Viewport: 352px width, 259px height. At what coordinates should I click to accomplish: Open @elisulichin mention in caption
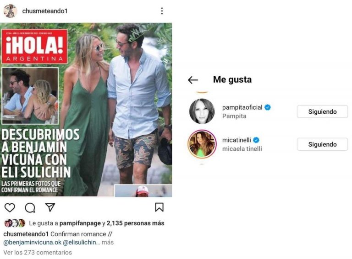pyautogui.click(x=79, y=242)
